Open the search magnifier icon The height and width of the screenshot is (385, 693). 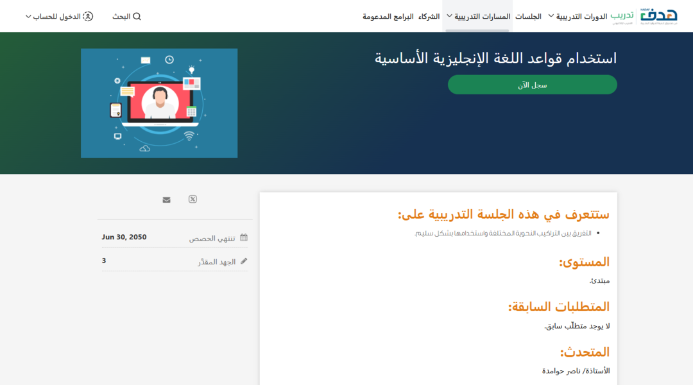coord(137,16)
